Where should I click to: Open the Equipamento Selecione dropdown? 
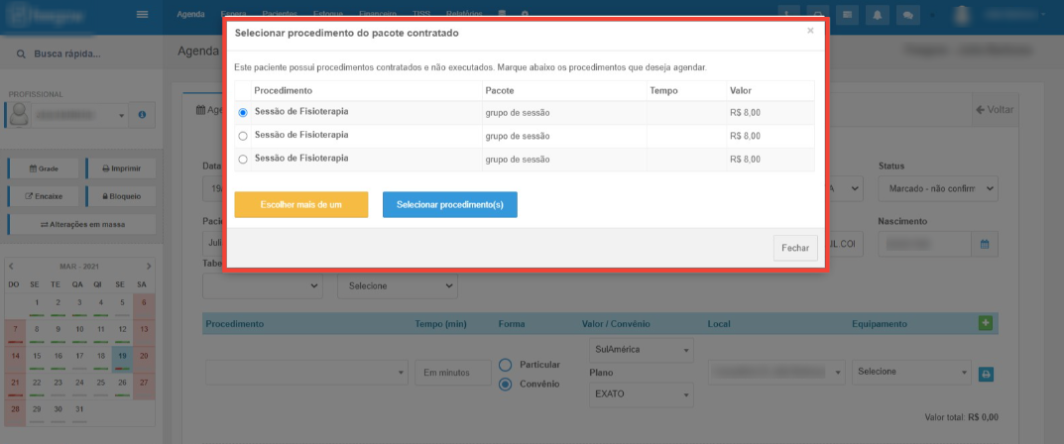coord(912,372)
